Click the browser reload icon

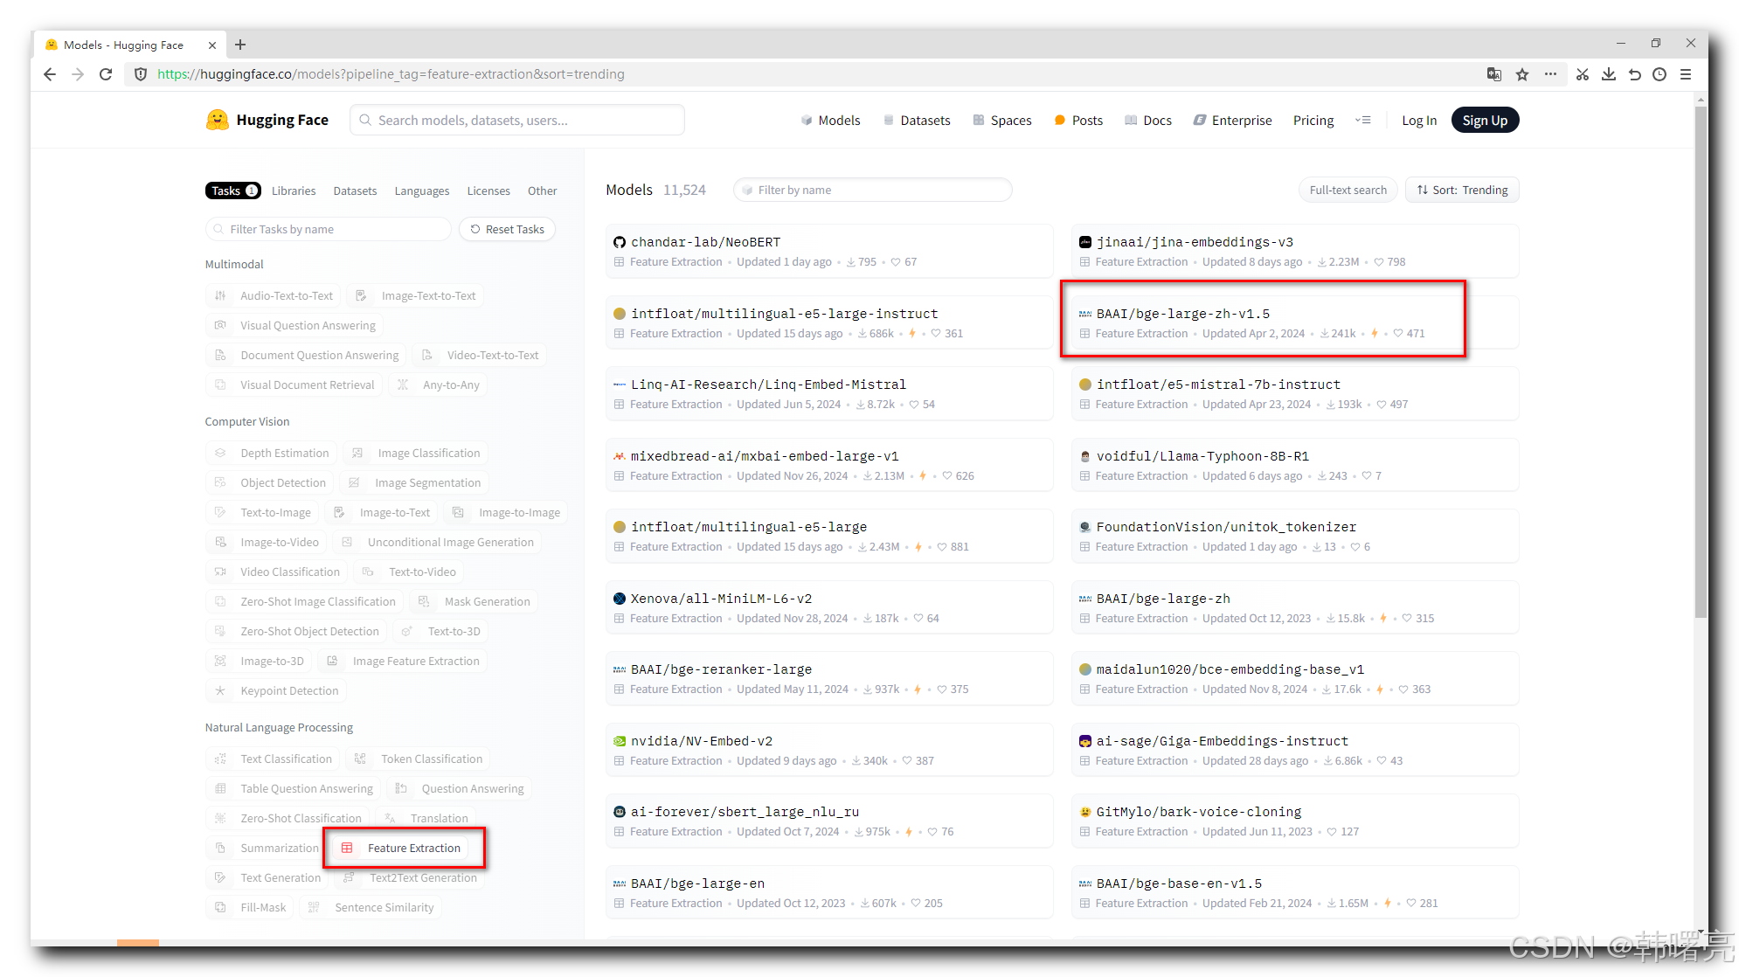tap(106, 74)
